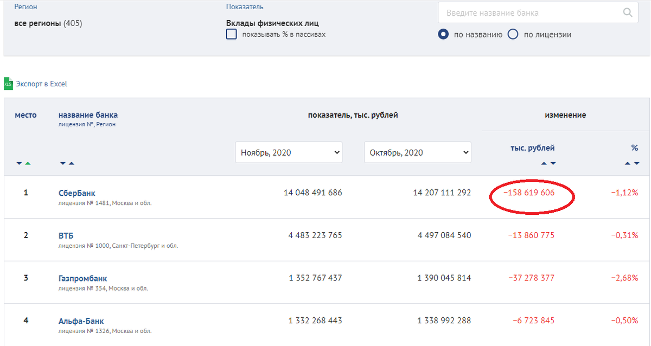
Task: Sort bank name column descending arrow
Action: (x=63, y=163)
